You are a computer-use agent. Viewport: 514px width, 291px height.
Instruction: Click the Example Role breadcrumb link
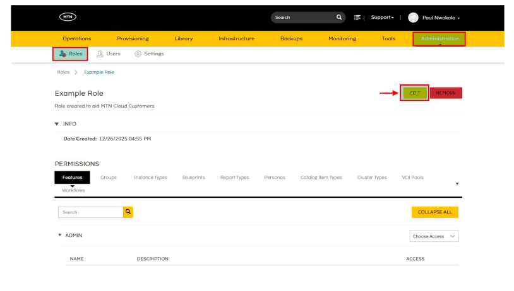(x=99, y=72)
